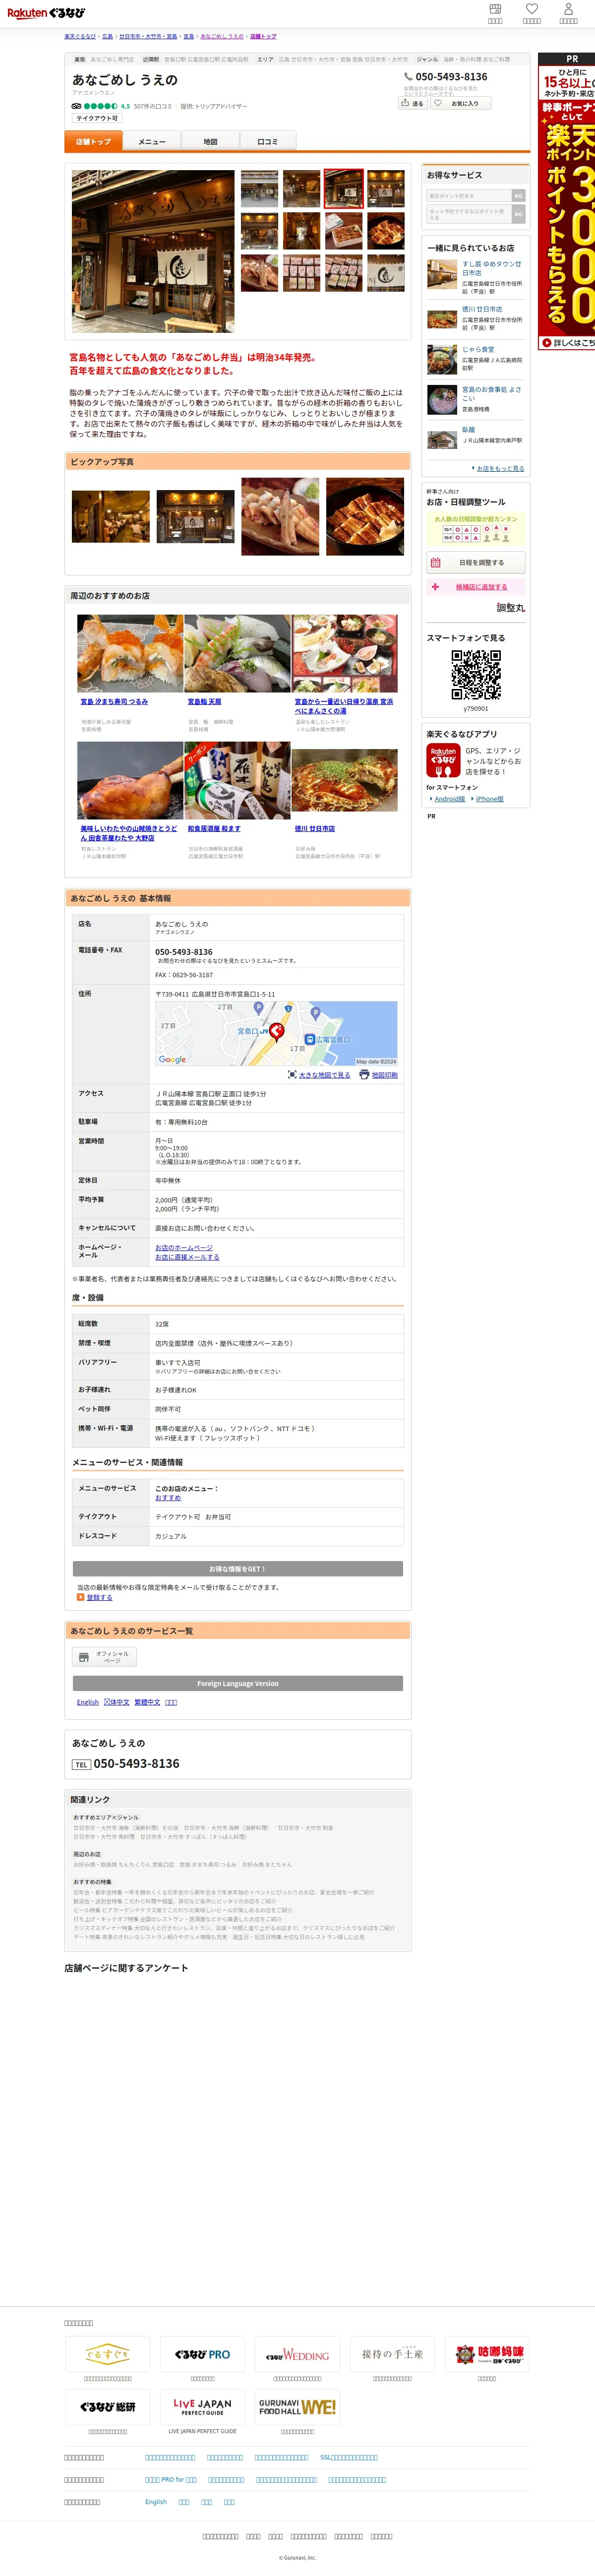
Task: Click the お気に入り heart button
Action: click(x=460, y=103)
